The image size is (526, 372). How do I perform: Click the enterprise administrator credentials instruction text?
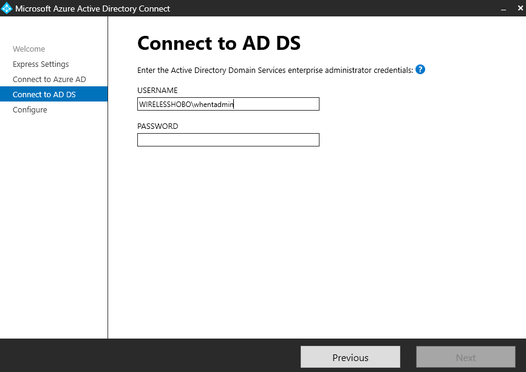pyautogui.click(x=275, y=71)
